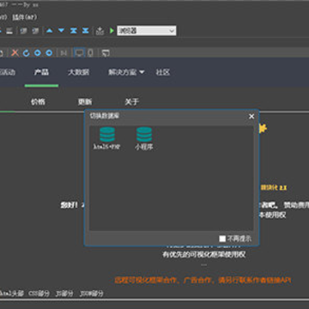Click the grey skip-to-start icon
Viewport: 309px width, 309px height.
point(64,53)
